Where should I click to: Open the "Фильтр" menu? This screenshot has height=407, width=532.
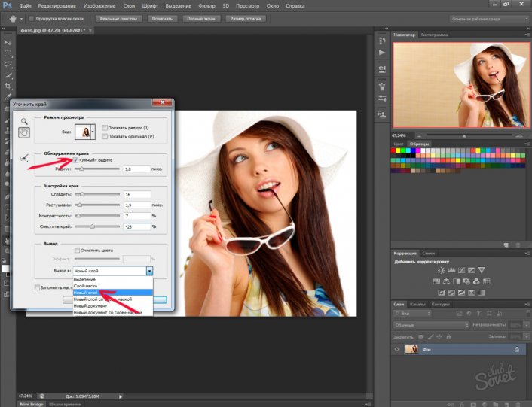tap(207, 6)
